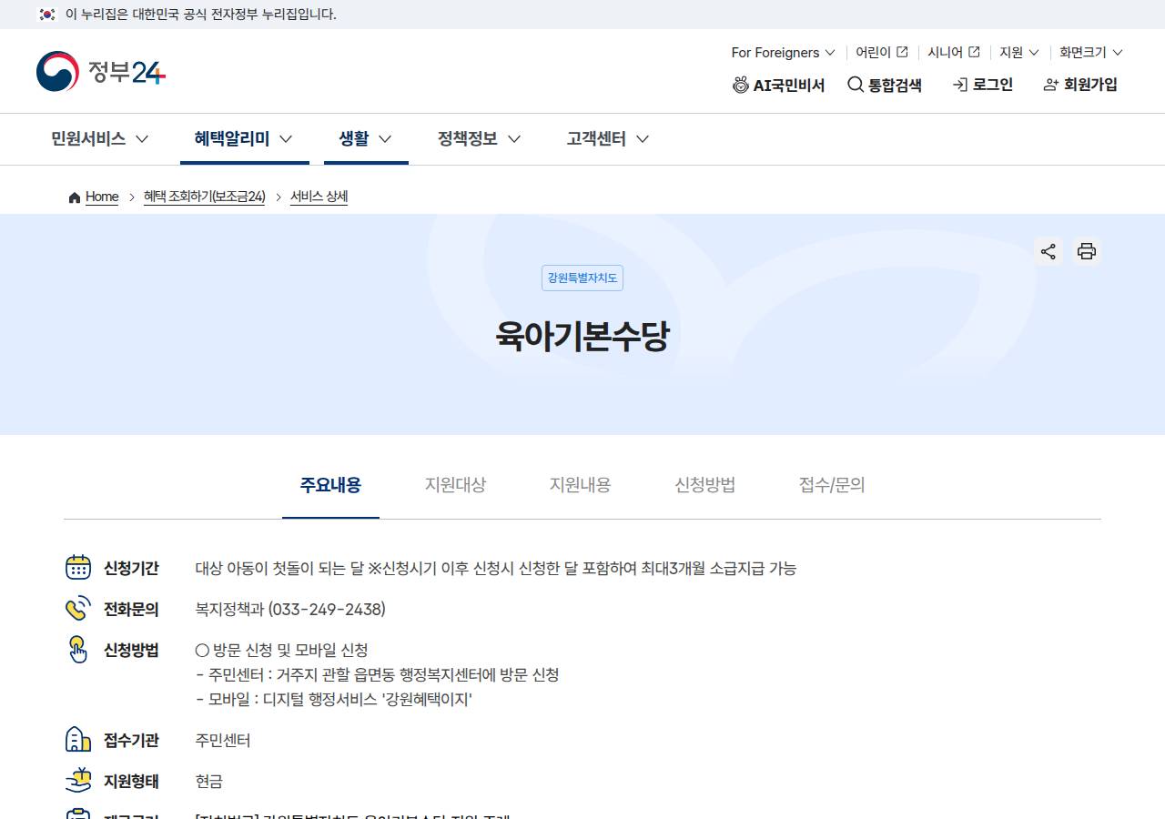Click the 혜택 조회하기(보조금24) breadcrumb
Image resolution: width=1165 pixels, height=819 pixels.
[205, 197]
